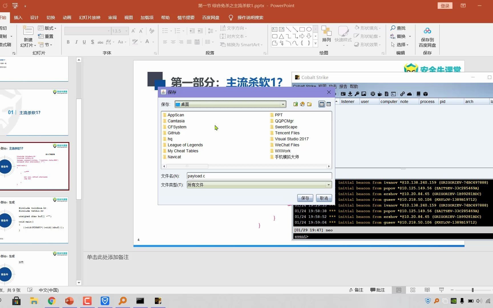The height and width of the screenshot is (308, 493).
Task: Open Cobalt Strike 报告 menu
Action: coord(343,86)
